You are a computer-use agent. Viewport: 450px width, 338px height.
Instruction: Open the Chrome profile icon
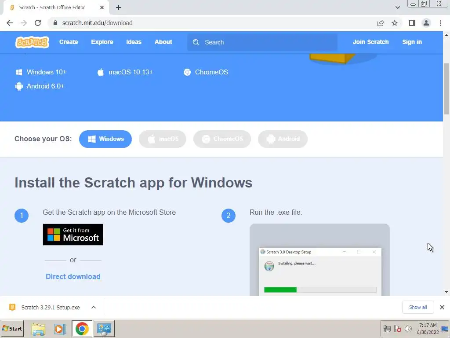tap(426, 23)
